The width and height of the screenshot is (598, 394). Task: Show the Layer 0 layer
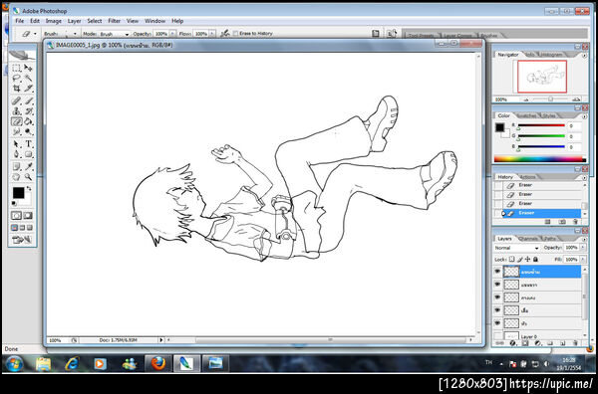click(497, 335)
